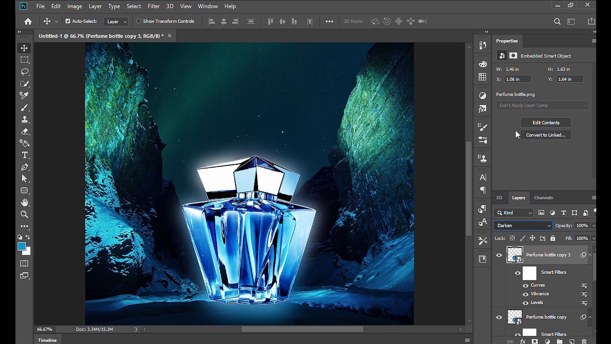The width and height of the screenshot is (611, 344).
Task: Open options bar align and distribute more menu
Action: click(329, 21)
